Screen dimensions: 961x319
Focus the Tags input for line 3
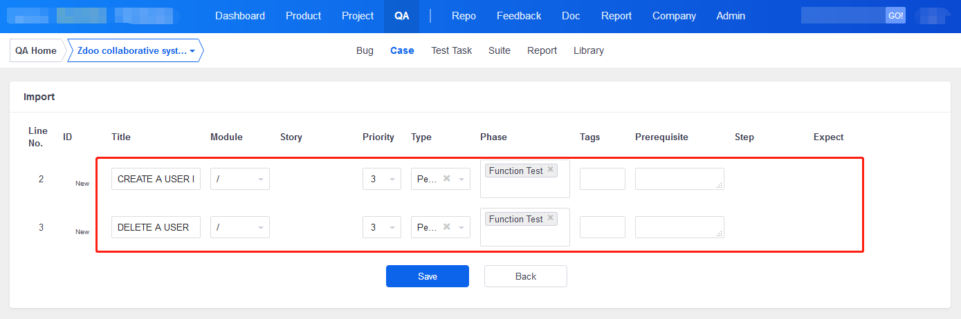pos(602,227)
